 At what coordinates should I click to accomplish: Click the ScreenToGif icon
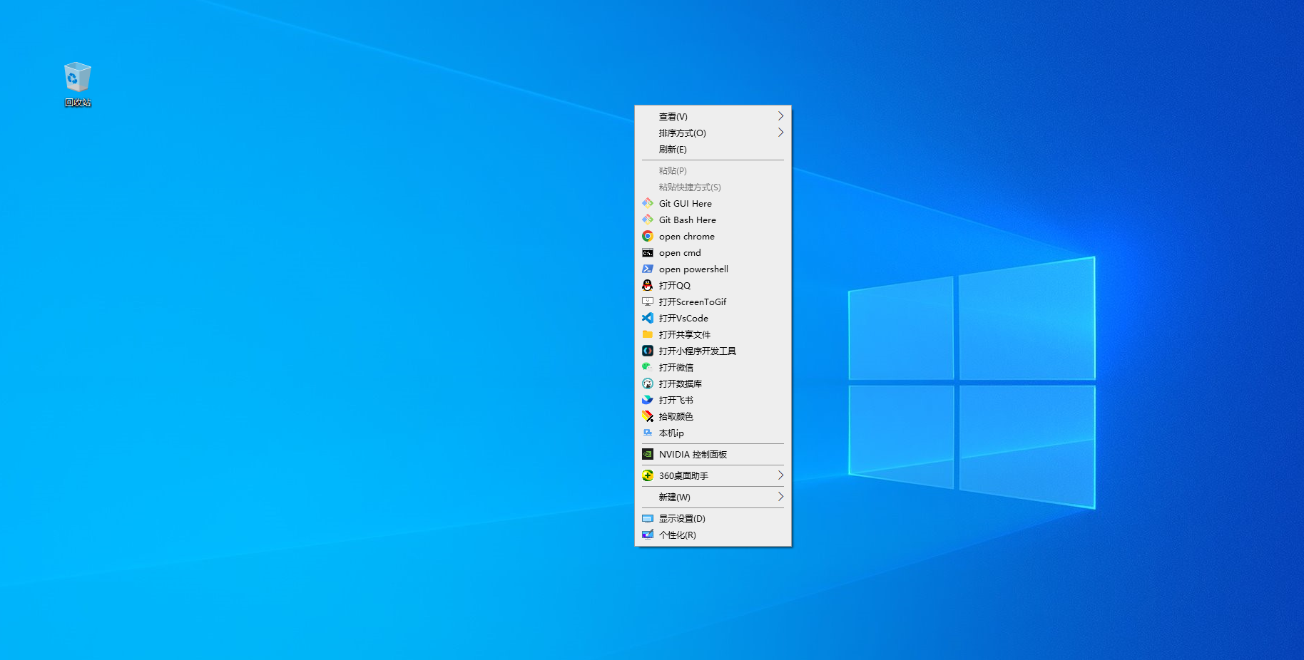pos(648,301)
